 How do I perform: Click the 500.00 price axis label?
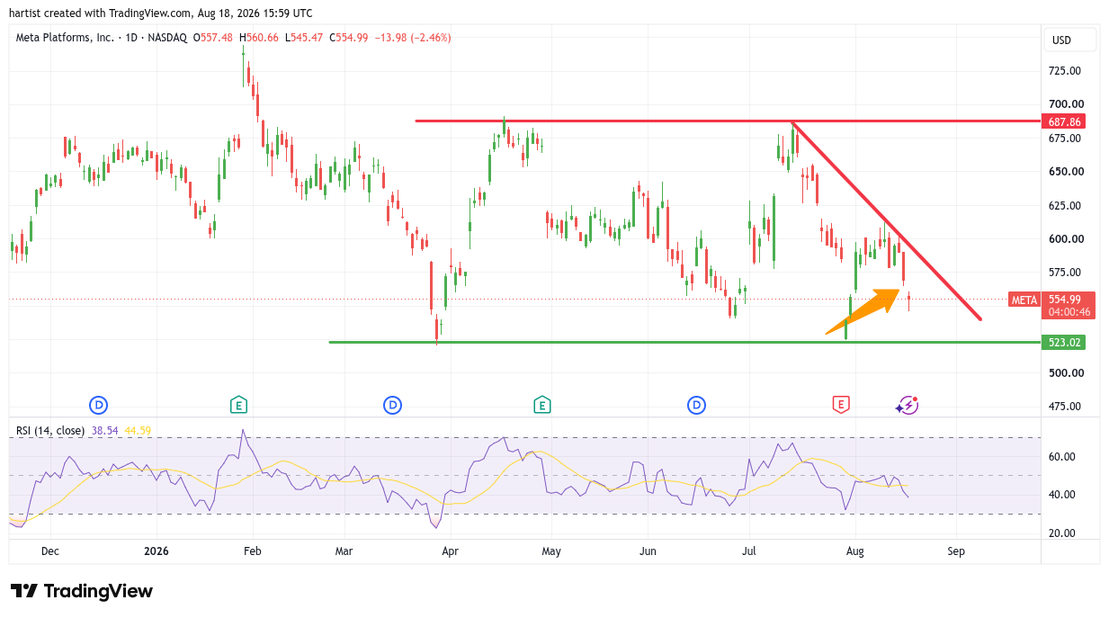click(x=1067, y=373)
